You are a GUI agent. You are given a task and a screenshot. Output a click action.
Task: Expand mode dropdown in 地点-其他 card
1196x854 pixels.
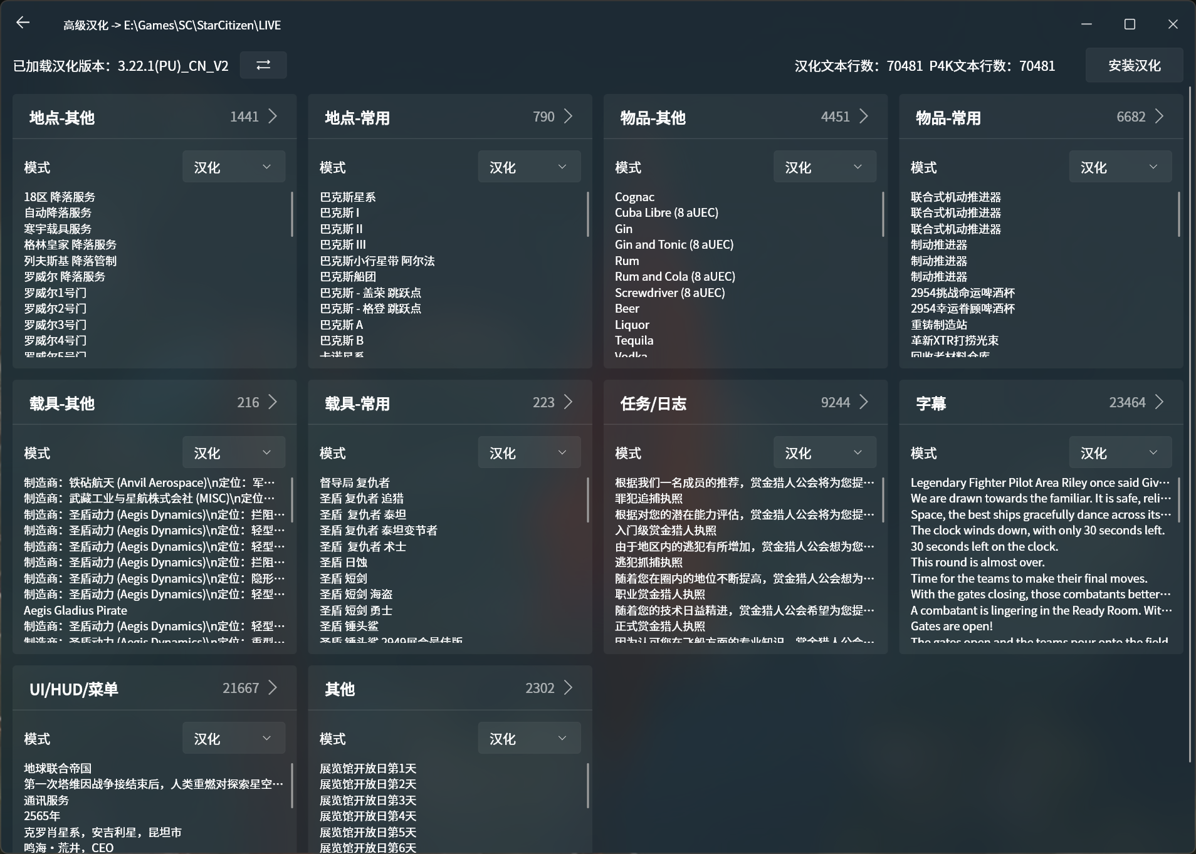pyautogui.click(x=234, y=167)
